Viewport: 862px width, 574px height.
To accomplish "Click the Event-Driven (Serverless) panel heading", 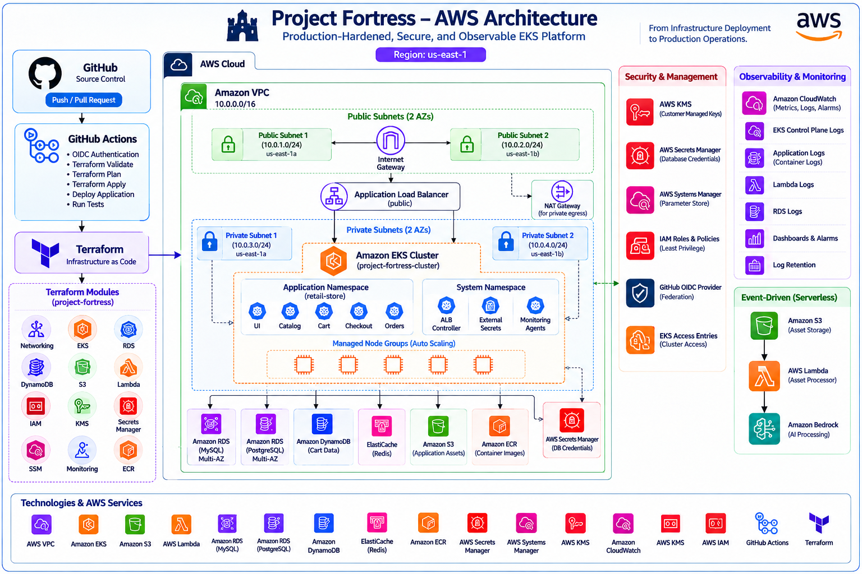I will 789,298.
